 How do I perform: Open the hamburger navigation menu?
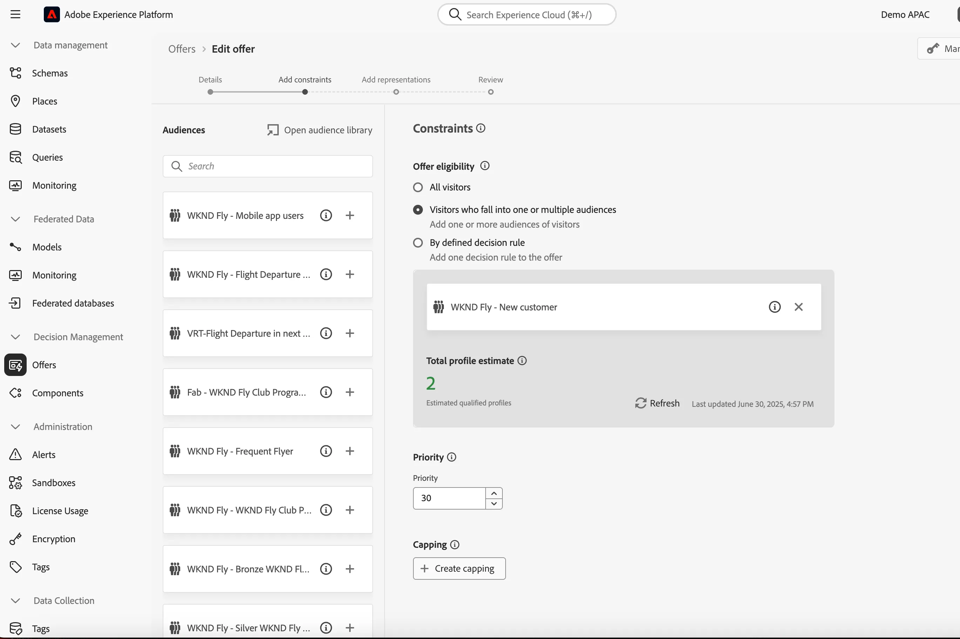(x=15, y=15)
